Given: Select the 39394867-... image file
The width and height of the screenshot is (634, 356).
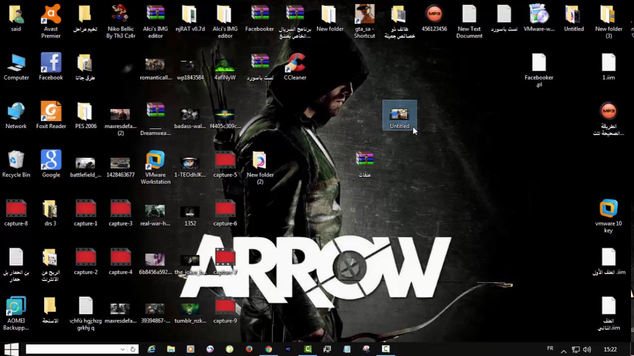Looking at the screenshot, I should (x=155, y=313).
